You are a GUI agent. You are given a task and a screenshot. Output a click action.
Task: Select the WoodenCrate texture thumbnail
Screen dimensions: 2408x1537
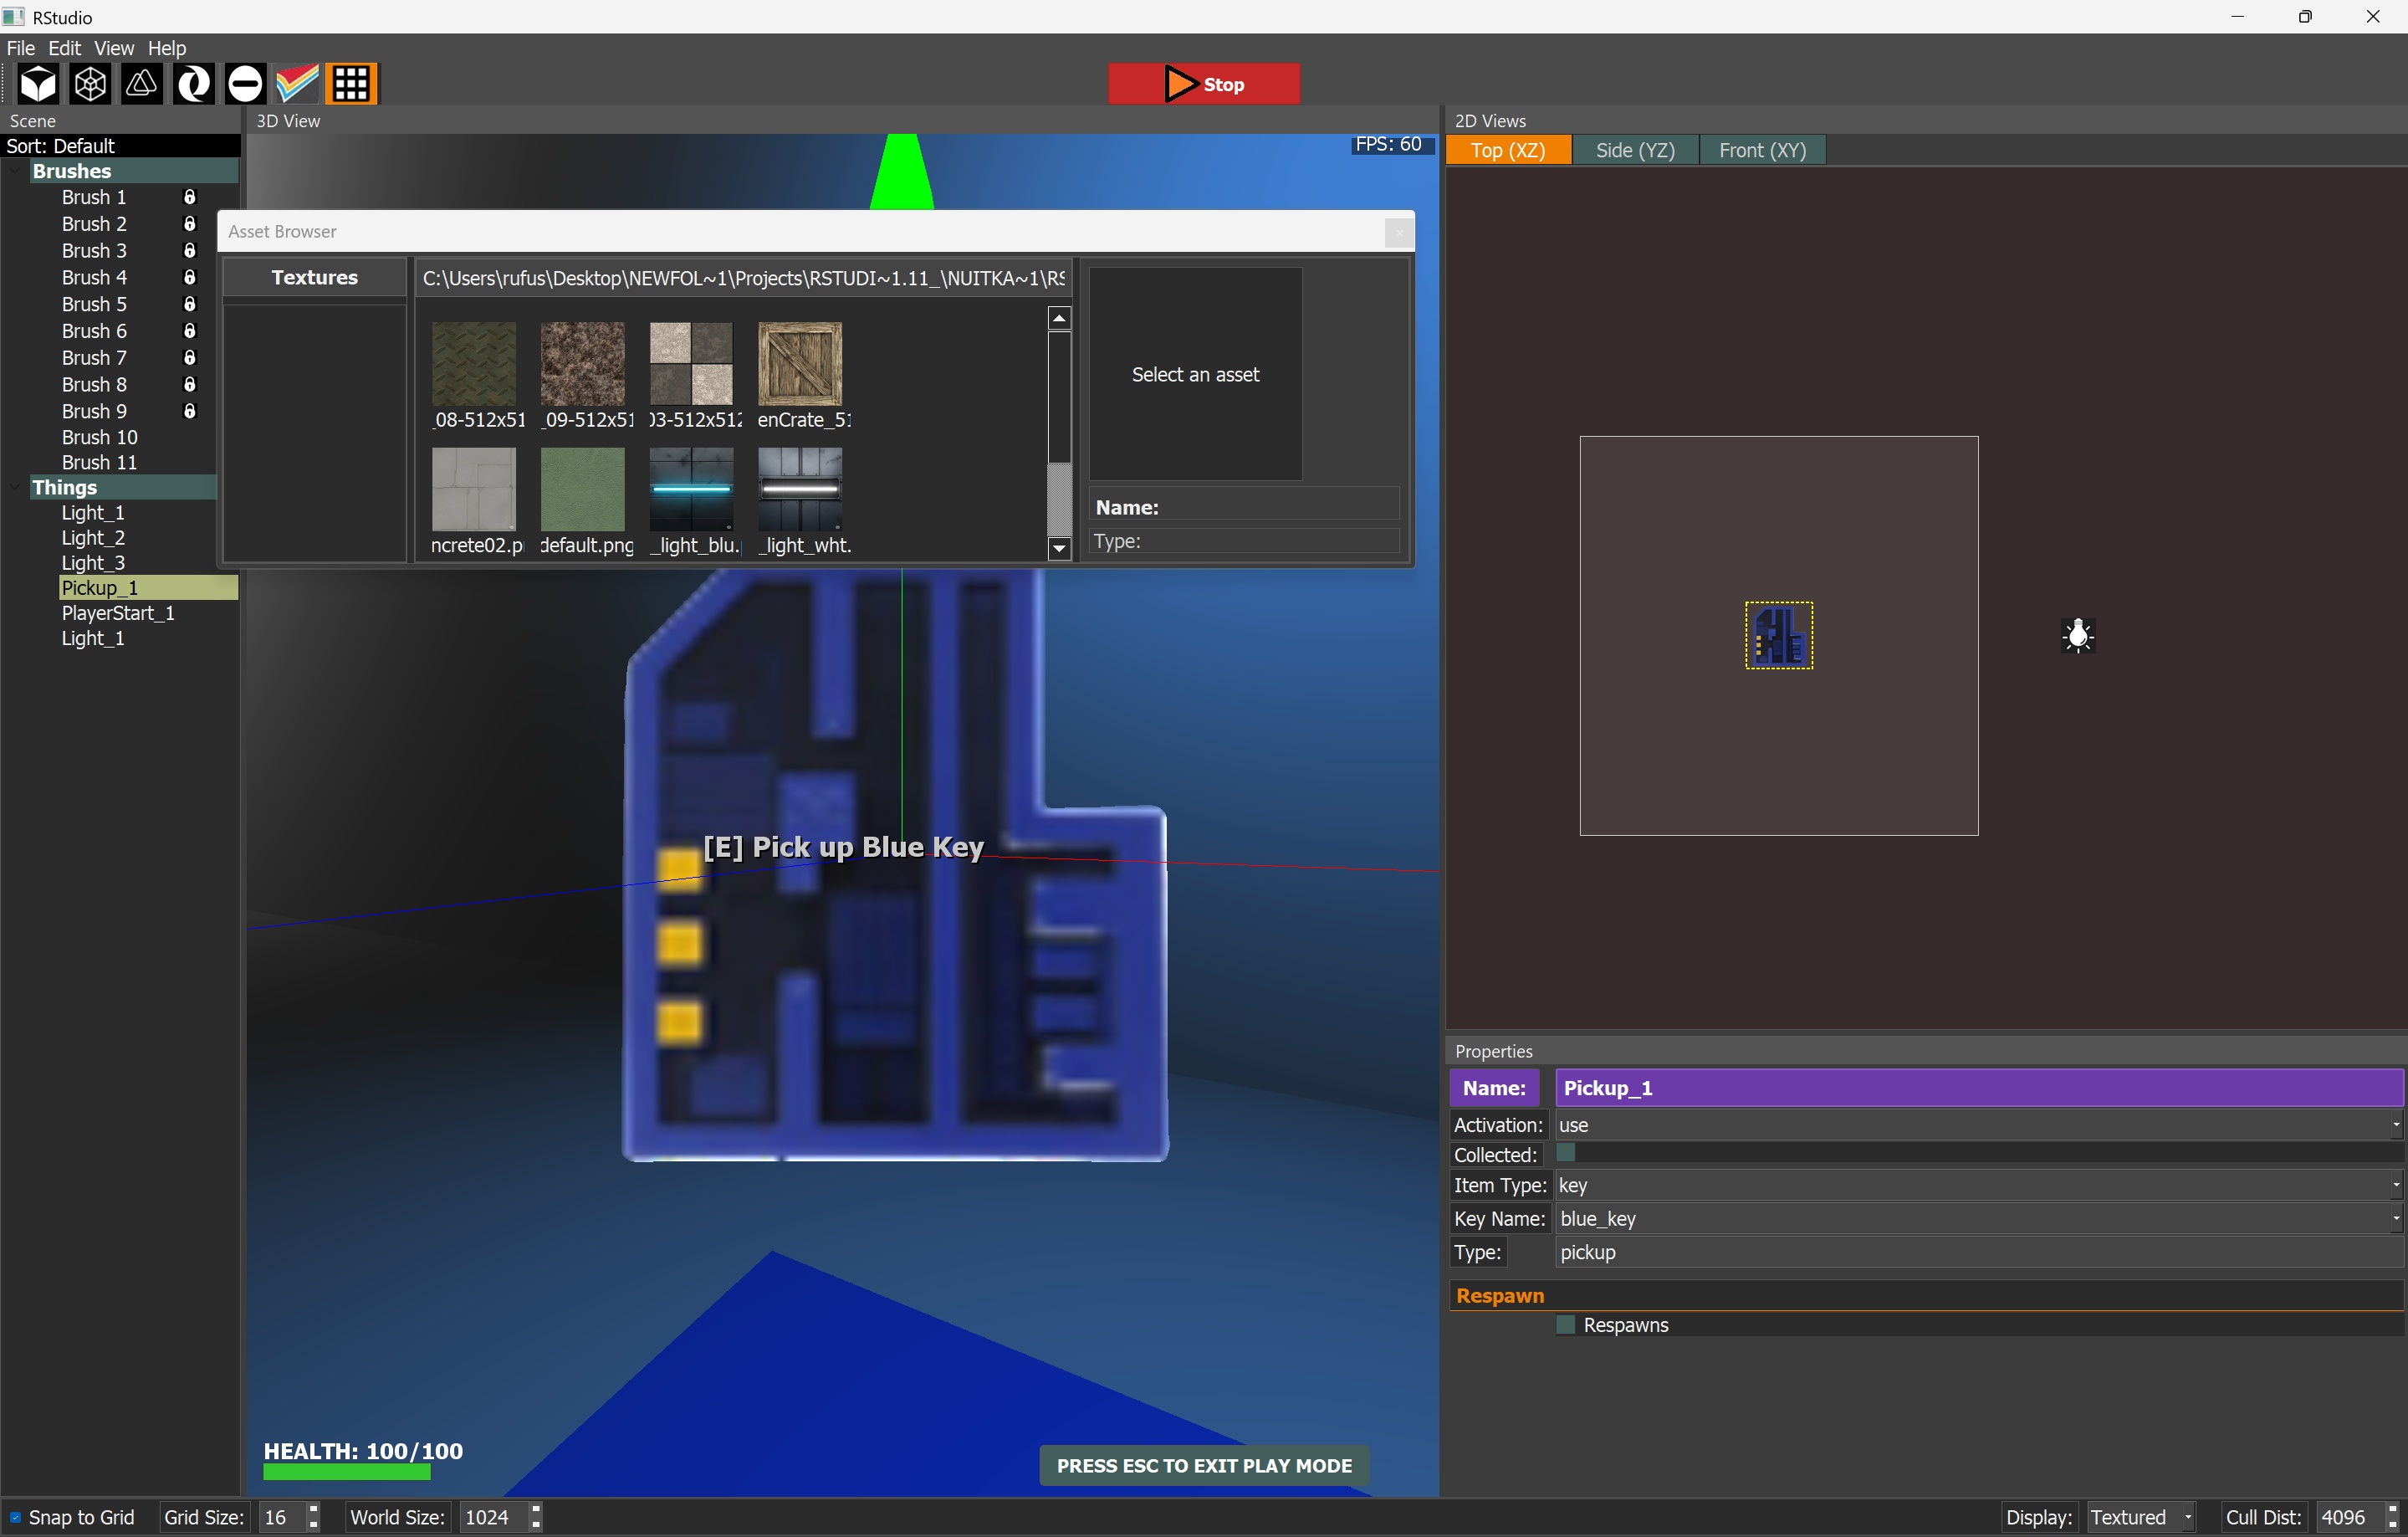point(799,364)
